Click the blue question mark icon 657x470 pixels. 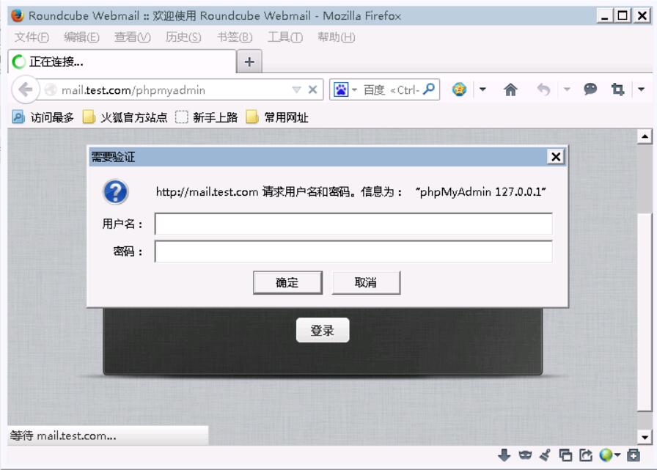116,192
